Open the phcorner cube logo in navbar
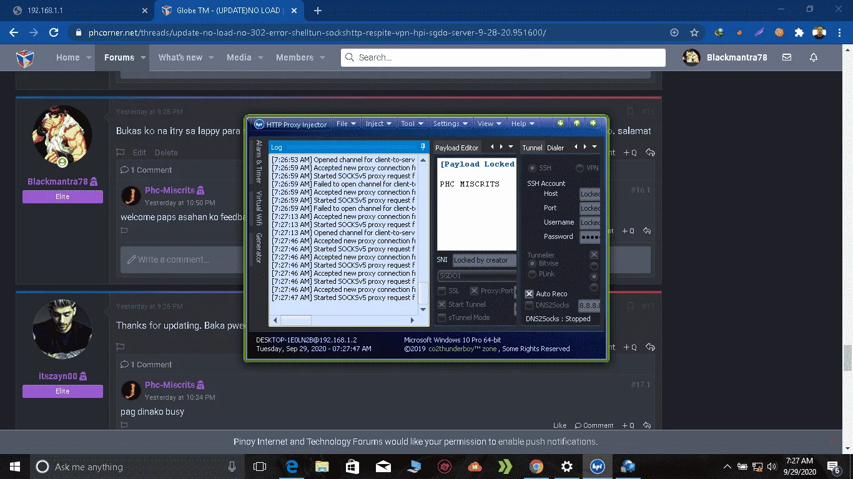Image resolution: width=853 pixels, height=479 pixels. coord(24,57)
